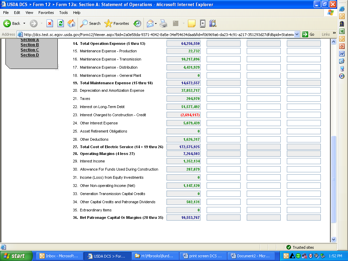
Task: Expand the Back button history dropdown
Action: pyautogui.click(x=24, y=23)
